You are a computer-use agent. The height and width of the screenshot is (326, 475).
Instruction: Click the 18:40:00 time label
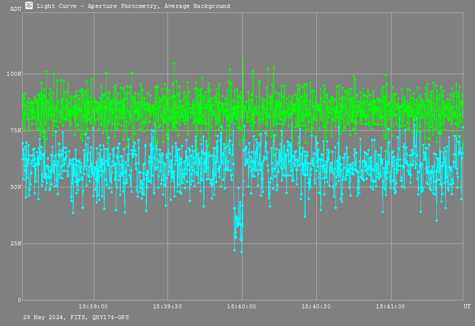[x=242, y=307]
